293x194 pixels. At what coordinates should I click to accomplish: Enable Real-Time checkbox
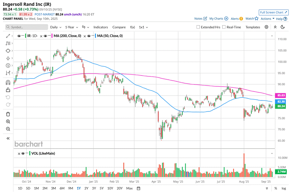click(224, 27)
